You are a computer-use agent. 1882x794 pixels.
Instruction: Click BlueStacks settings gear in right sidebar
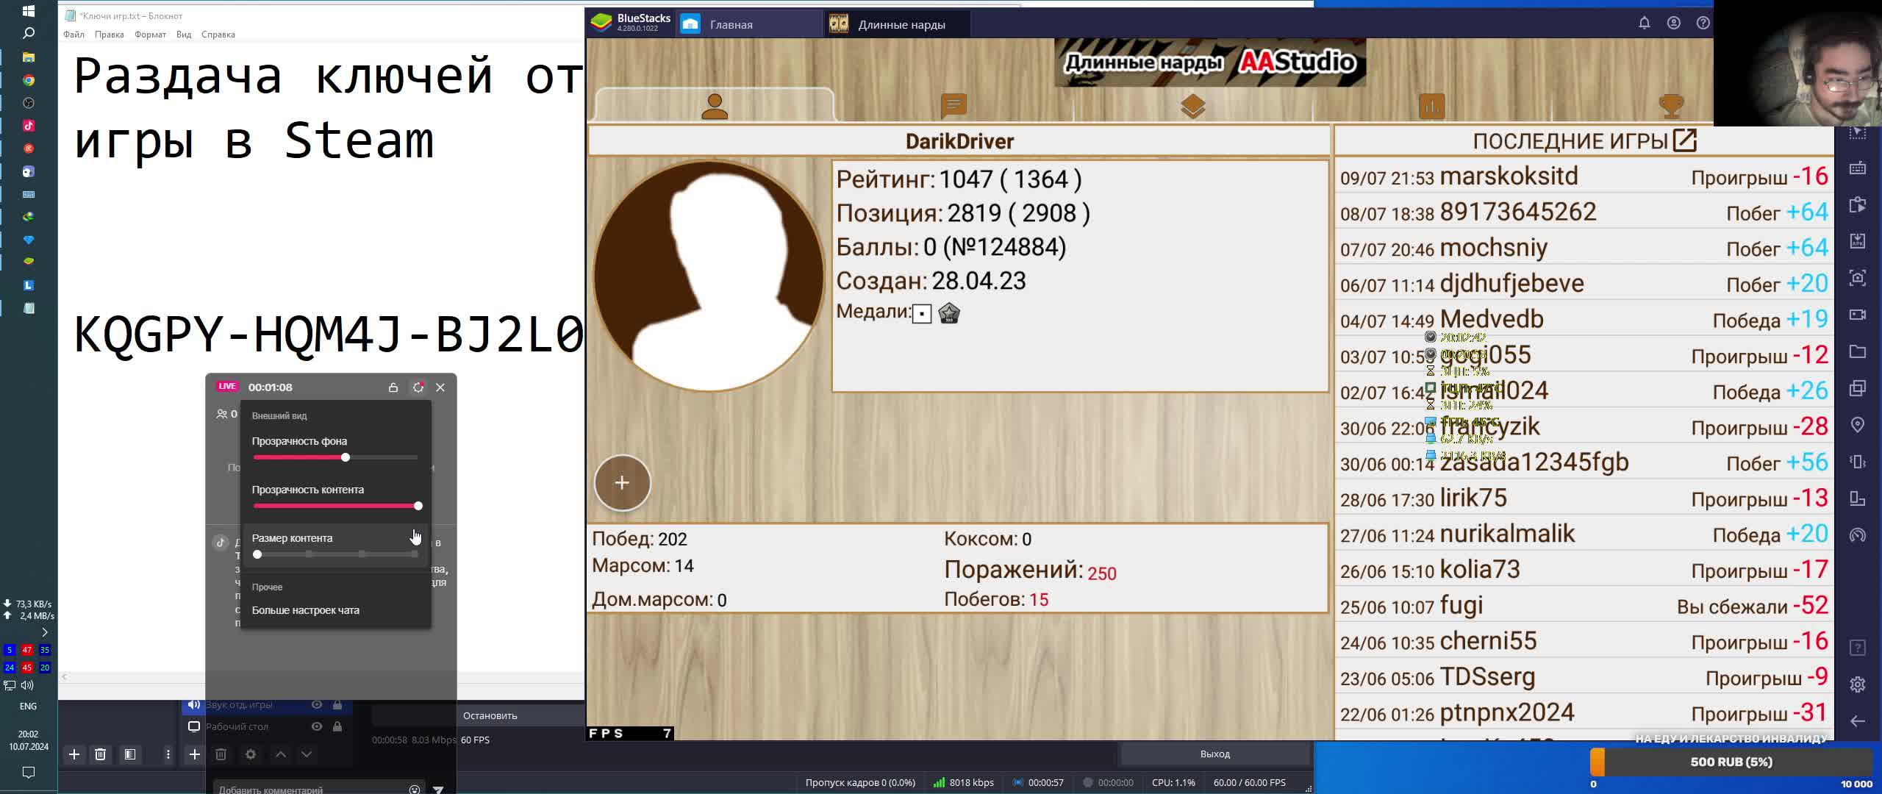coord(1857,684)
